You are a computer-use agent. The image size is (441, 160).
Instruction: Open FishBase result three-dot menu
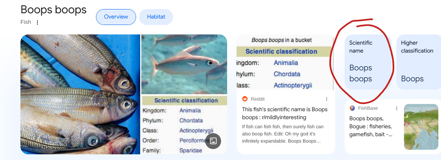[396, 108]
